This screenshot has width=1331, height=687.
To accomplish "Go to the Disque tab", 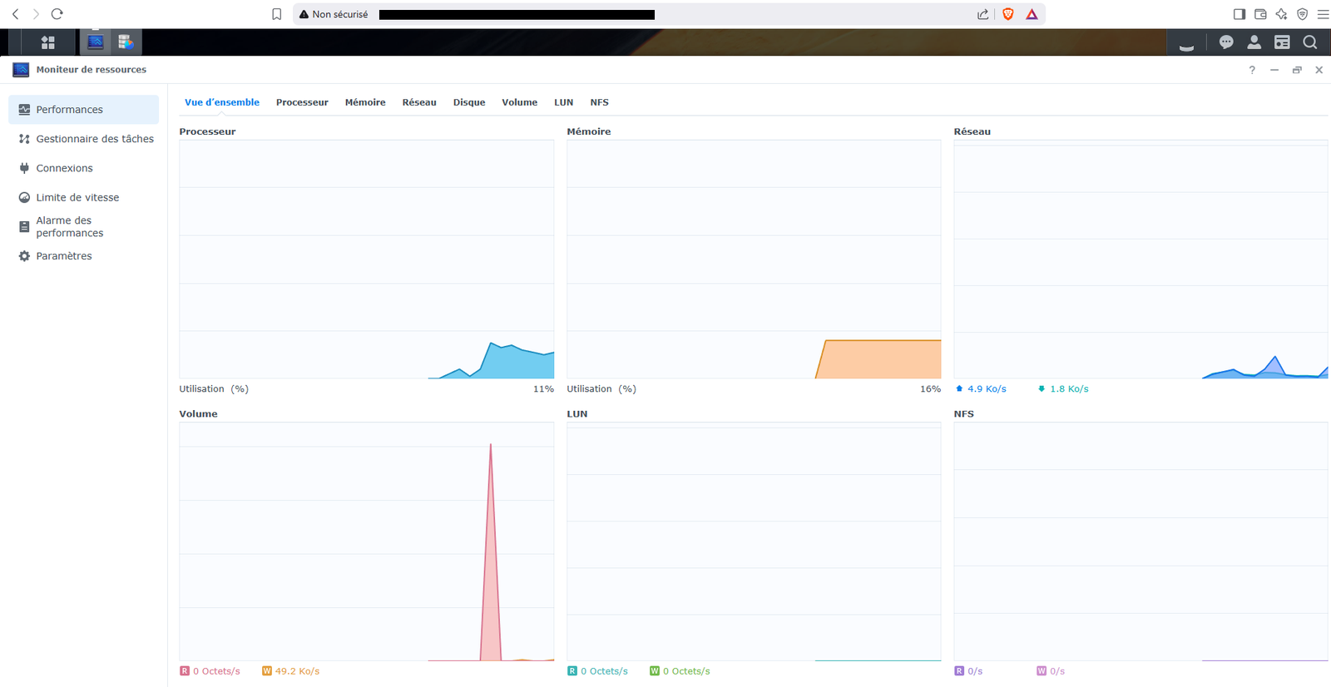I will [x=469, y=102].
